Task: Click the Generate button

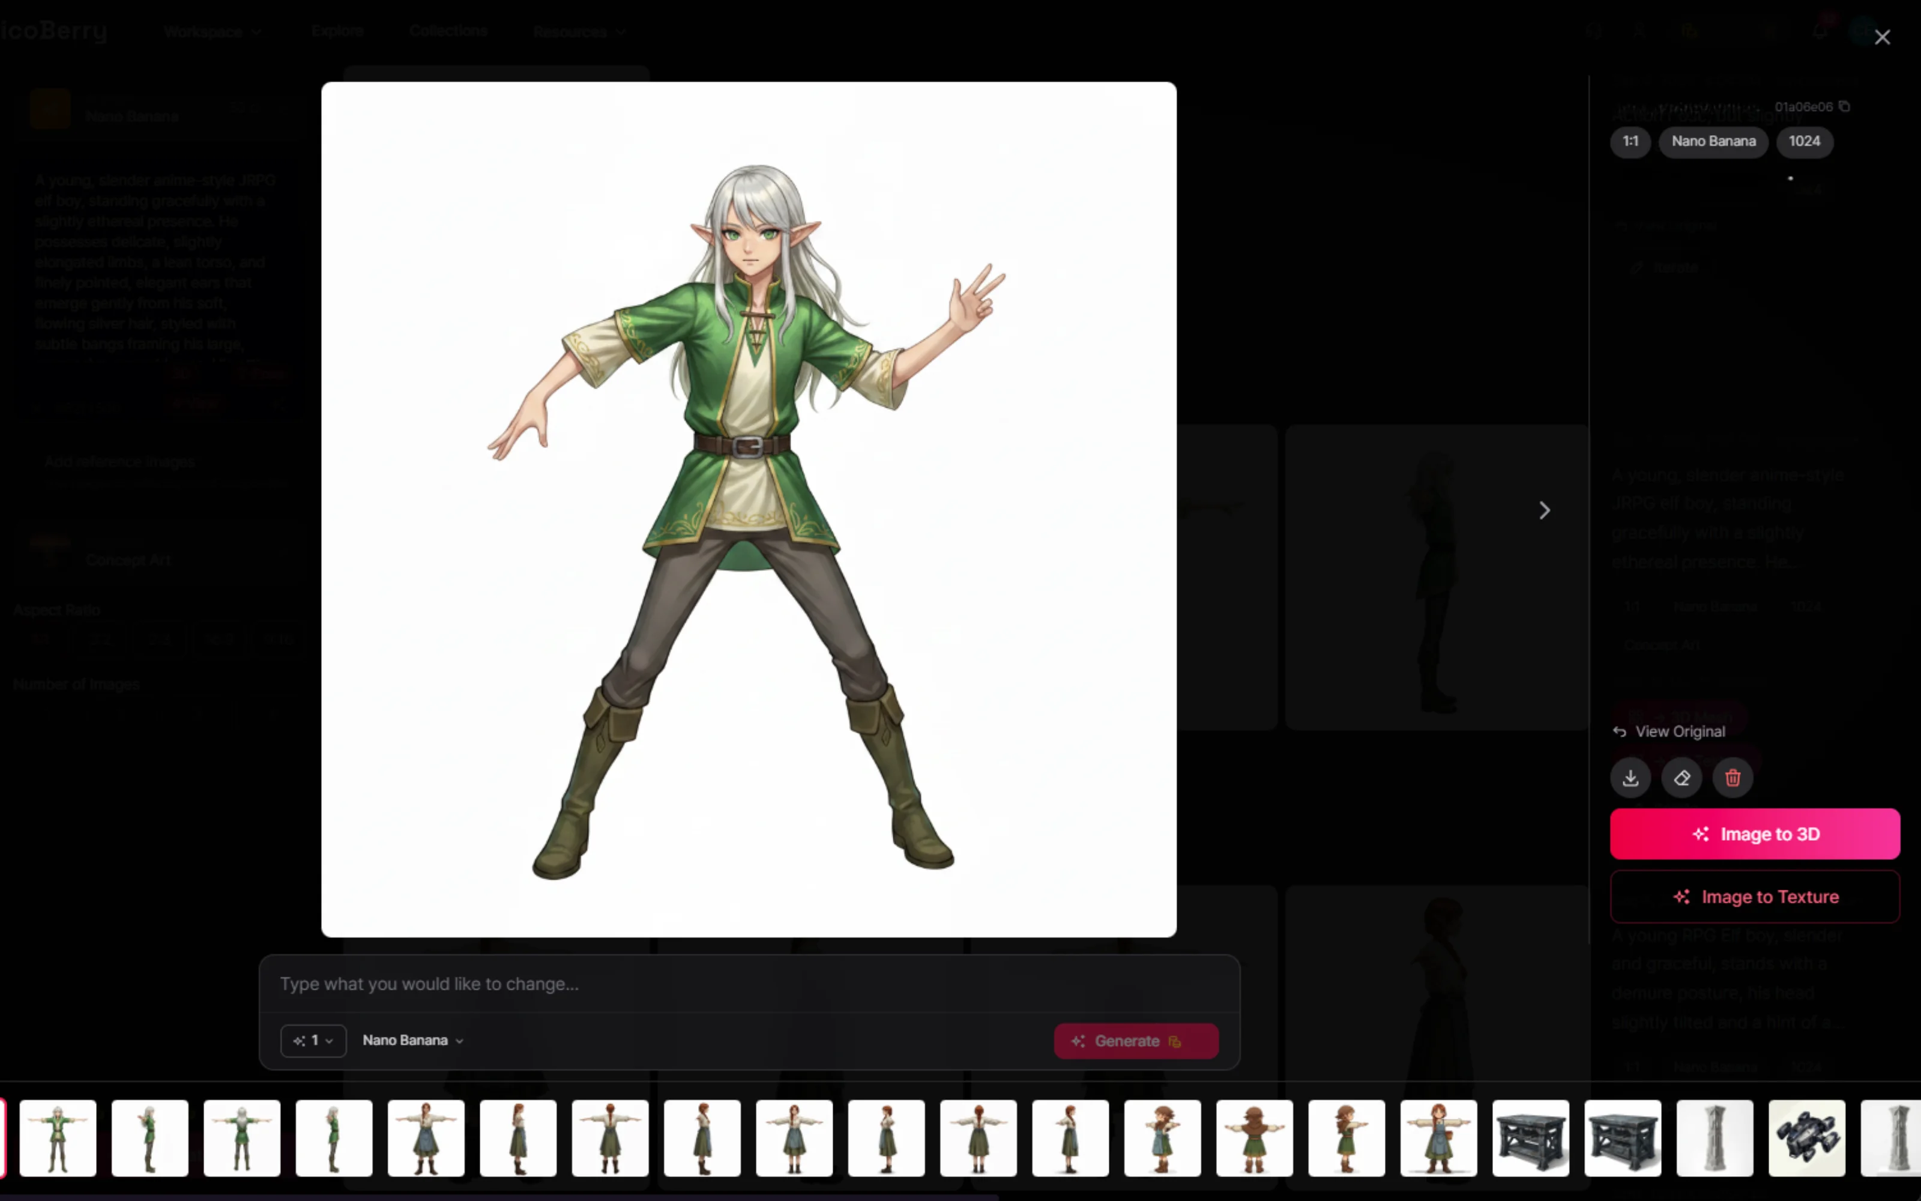Action: coord(1136,1041)
